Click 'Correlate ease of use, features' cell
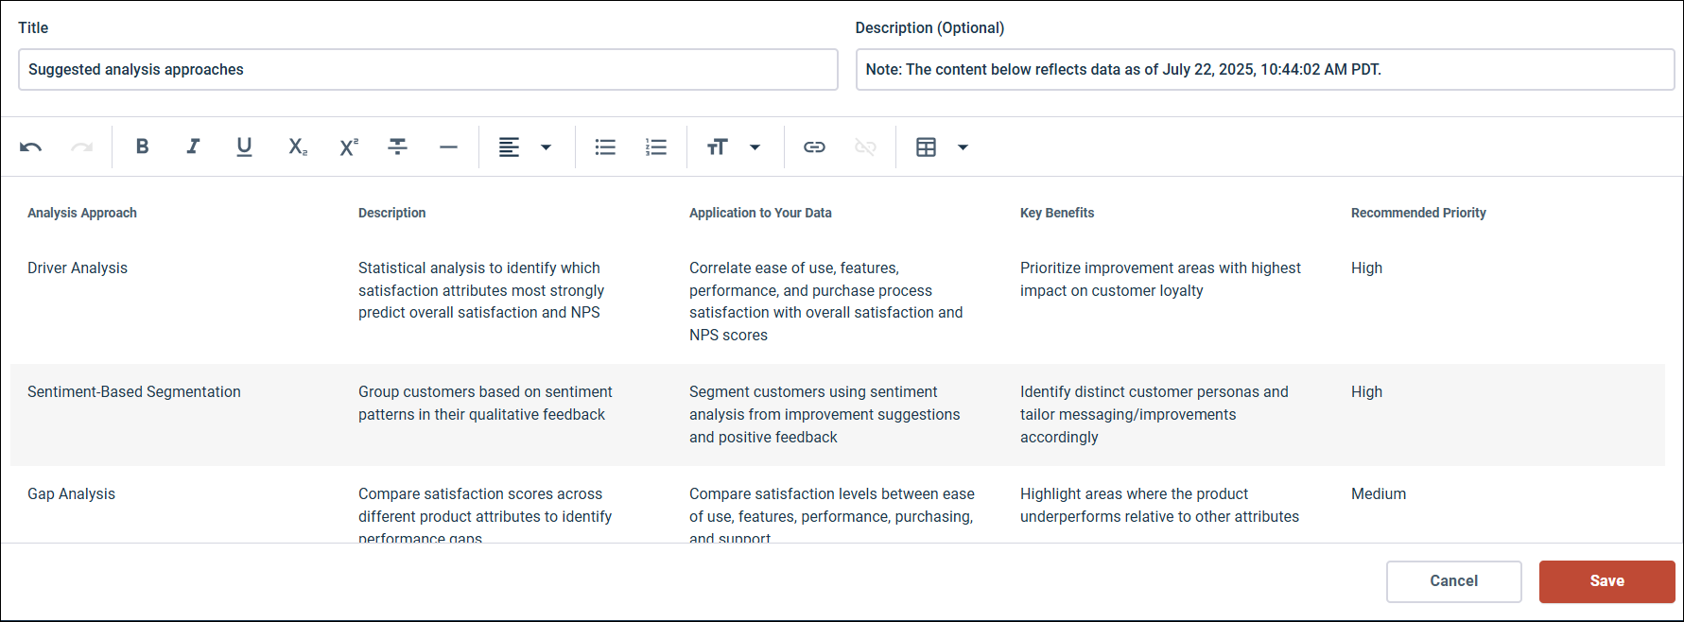 [825, 302]
